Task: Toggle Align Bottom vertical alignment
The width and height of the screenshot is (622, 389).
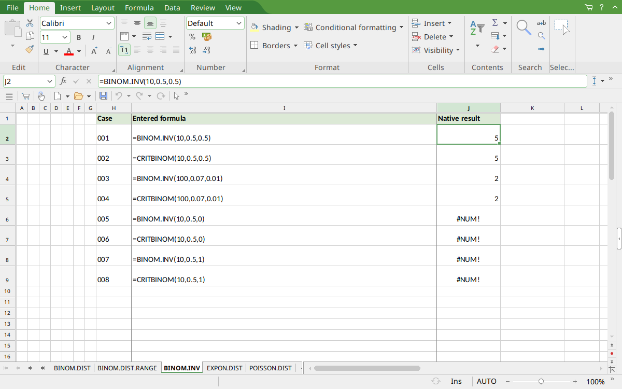Action: [150, 23]
